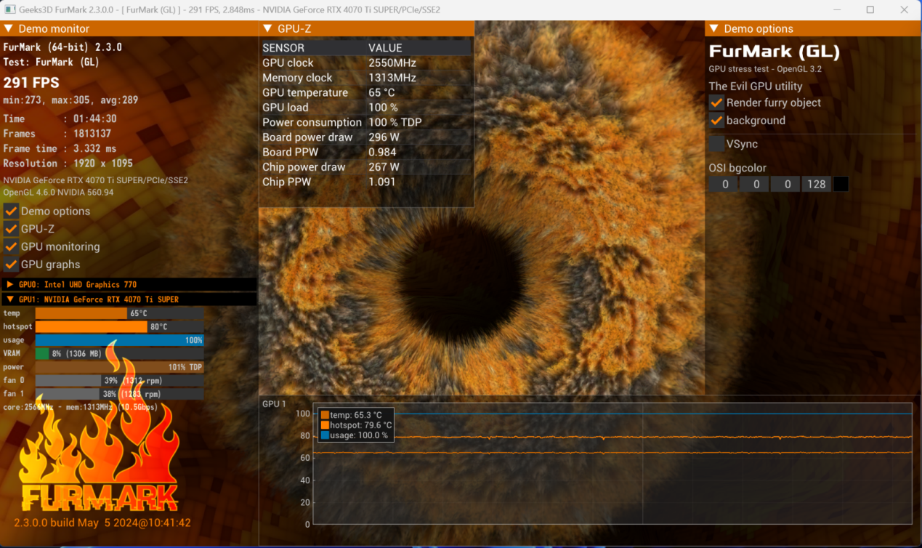Minimize the FurMark window
Image resolution: width=922 pixels, height=548 pixels.
click(x=836, y=10)
